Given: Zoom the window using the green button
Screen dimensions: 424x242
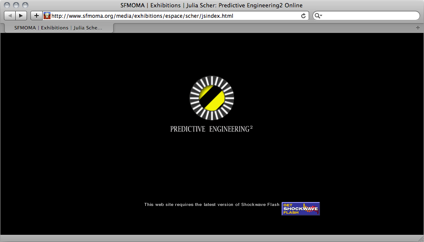Looking at the screenshot, I should point(25,5).
